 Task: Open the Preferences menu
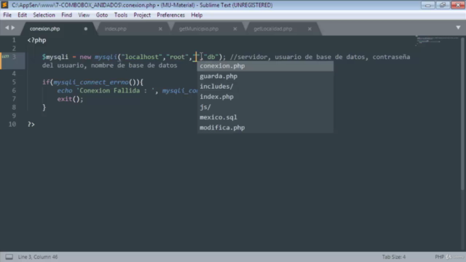coord(171,15)
